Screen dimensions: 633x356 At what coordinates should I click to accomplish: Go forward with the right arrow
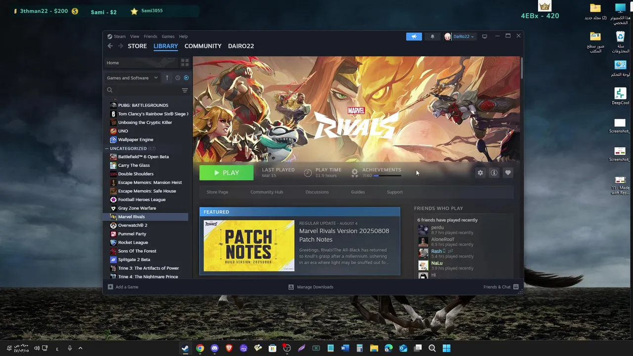coord(120,46)
